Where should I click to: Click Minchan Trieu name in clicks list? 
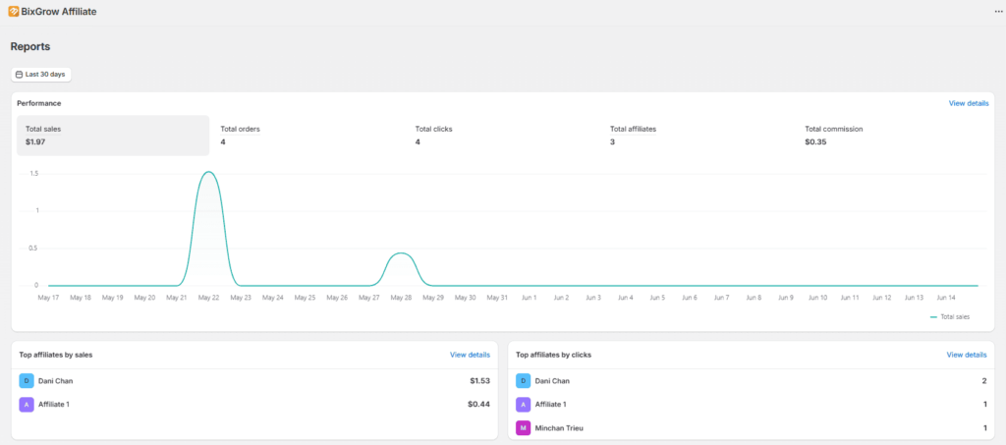point(559,427)
